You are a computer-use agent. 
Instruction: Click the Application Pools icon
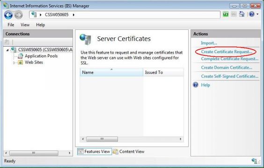click(x=21, y=56)
